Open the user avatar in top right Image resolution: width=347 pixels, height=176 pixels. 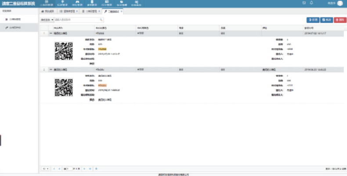(340, 3)
